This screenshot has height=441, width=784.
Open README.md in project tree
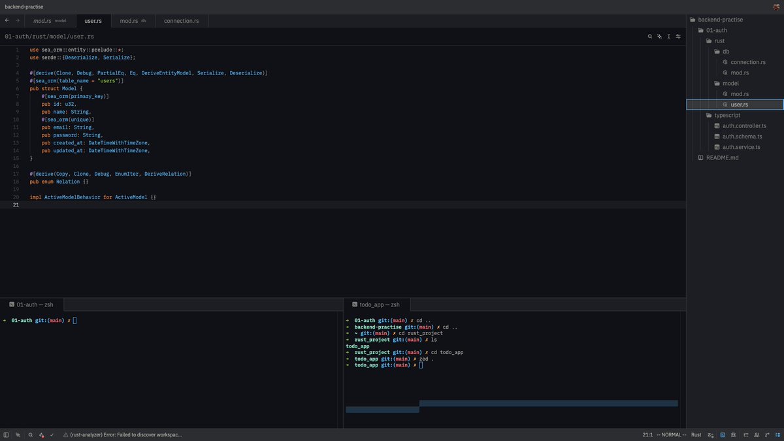pos(735,157)
